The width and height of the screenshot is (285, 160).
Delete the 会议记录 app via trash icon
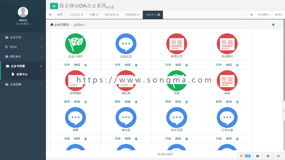187,139
